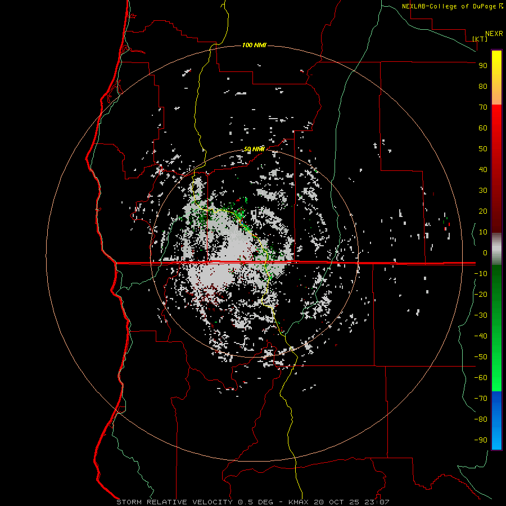Pick the gray zero-velocity segment of color bar
The image size is (506, 506).
coord(496,249)
